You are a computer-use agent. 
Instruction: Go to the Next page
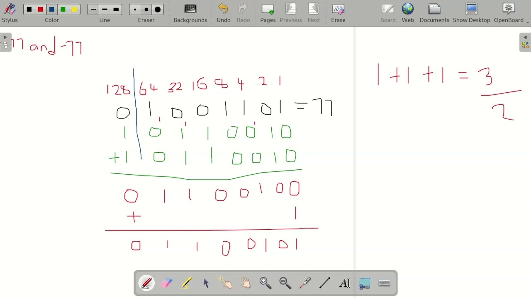(x=314, y=13)
